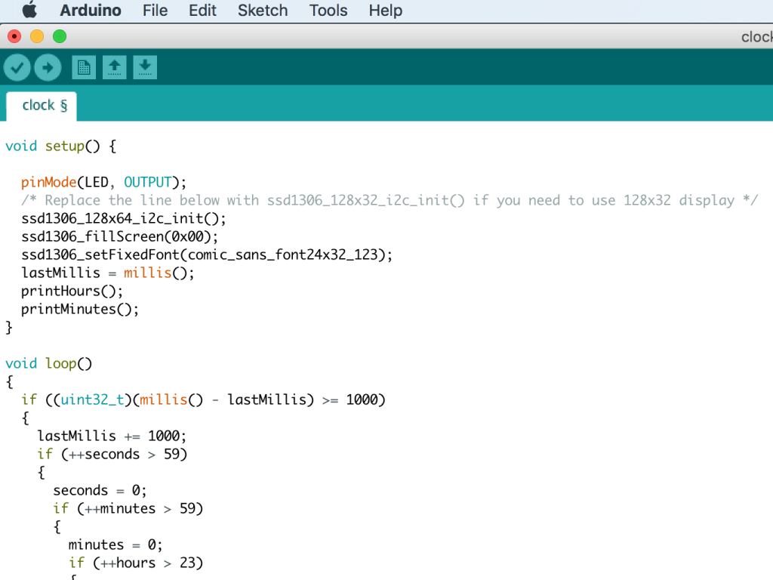Select the clock § sketch tab
The height and width of the screenshot is (580, 773).
[x=42, y=106]
